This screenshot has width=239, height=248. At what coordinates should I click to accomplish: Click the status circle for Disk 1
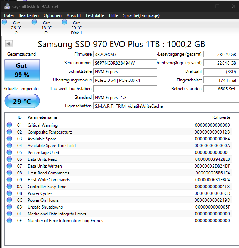64,22
